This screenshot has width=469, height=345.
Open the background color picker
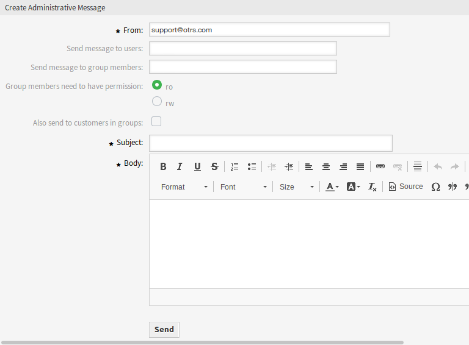353,187
